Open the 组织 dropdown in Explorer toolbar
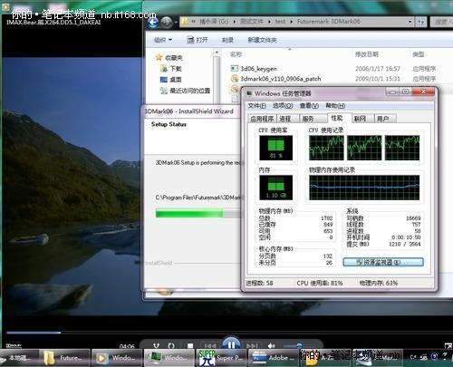 pyautogui.click(x=163, y=40)
